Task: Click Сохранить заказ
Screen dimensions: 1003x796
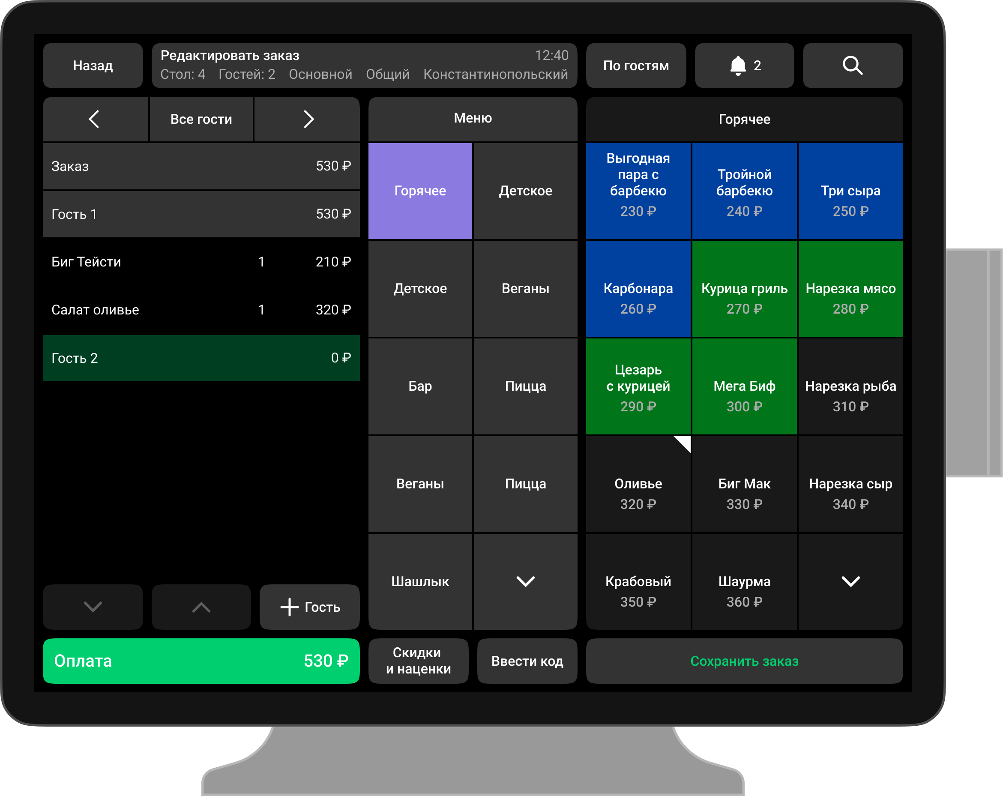Action: pos(744,661)
